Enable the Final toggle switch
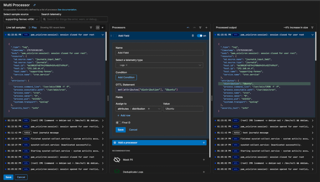 tap(118, 123)
